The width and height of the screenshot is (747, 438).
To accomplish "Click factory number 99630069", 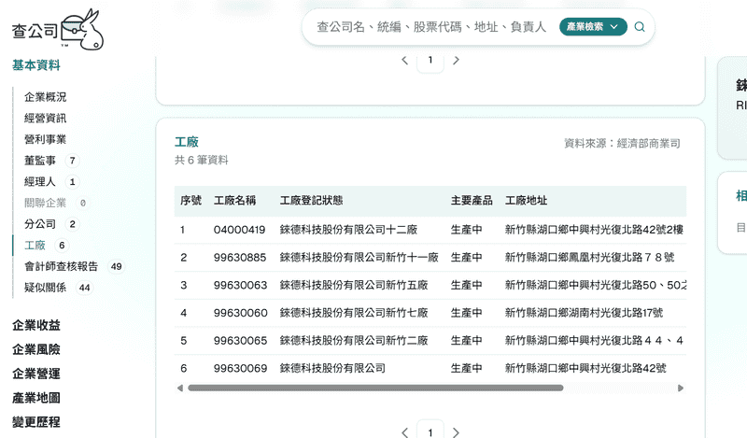I will 241,368.
